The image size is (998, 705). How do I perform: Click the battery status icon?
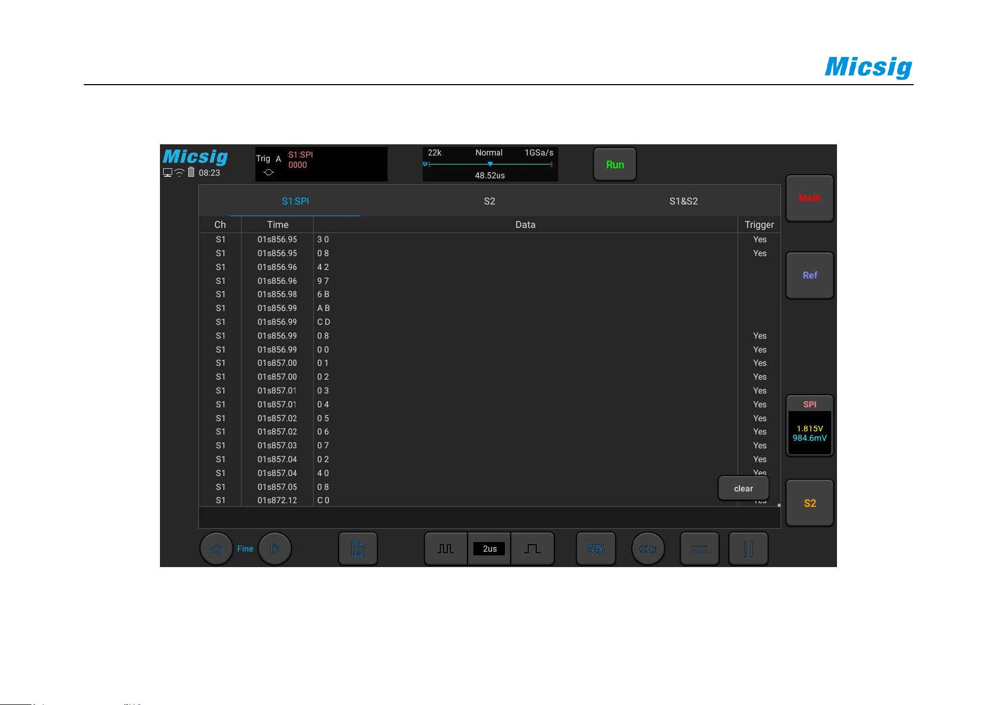(191, 172)
